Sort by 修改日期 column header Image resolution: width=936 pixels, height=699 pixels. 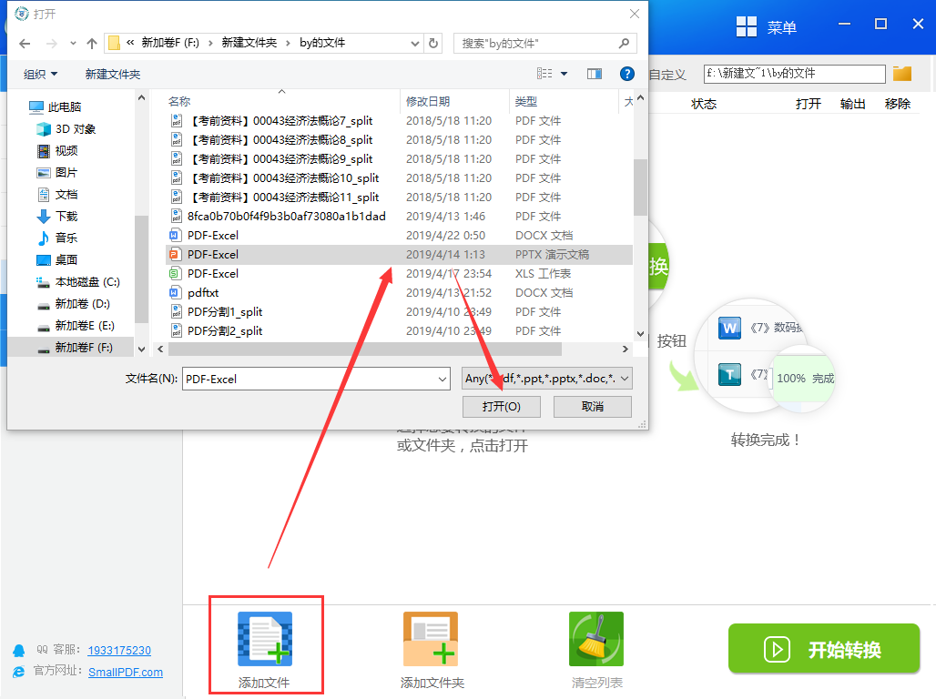pyautogui.click(x=428, y=101)
